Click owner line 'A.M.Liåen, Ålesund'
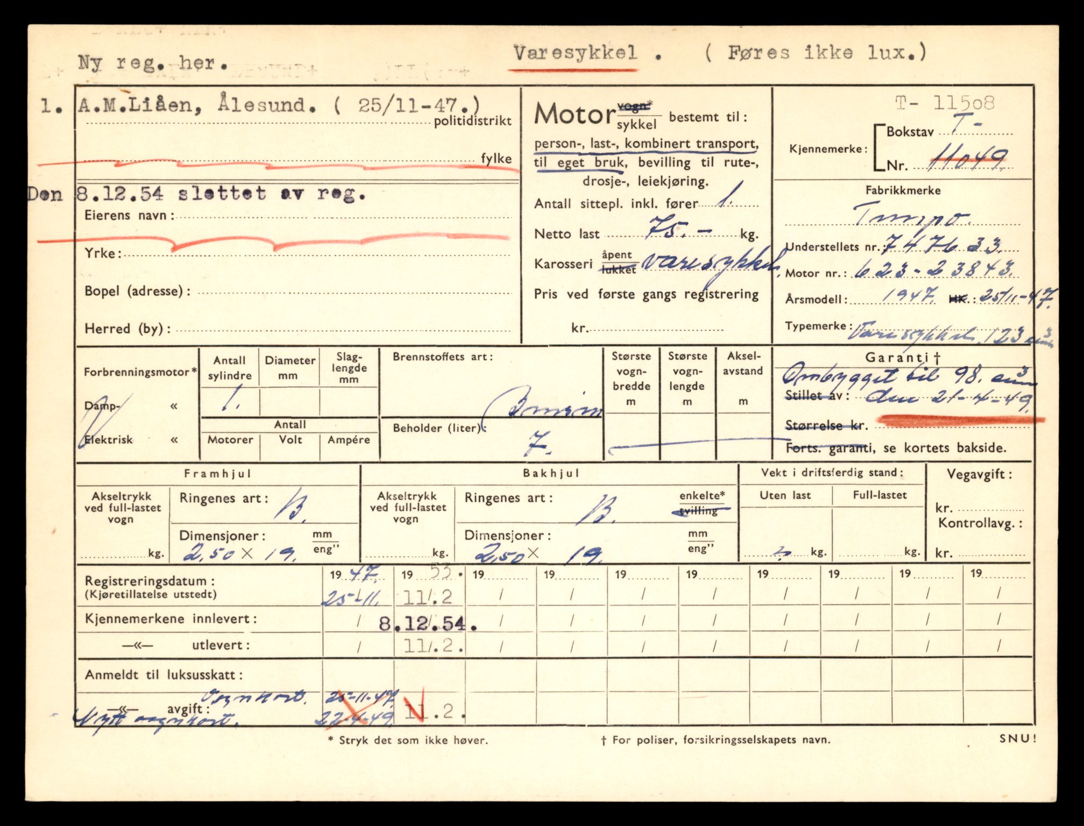The height and width of the screenshot is (826, 1084). pos(197,105)
